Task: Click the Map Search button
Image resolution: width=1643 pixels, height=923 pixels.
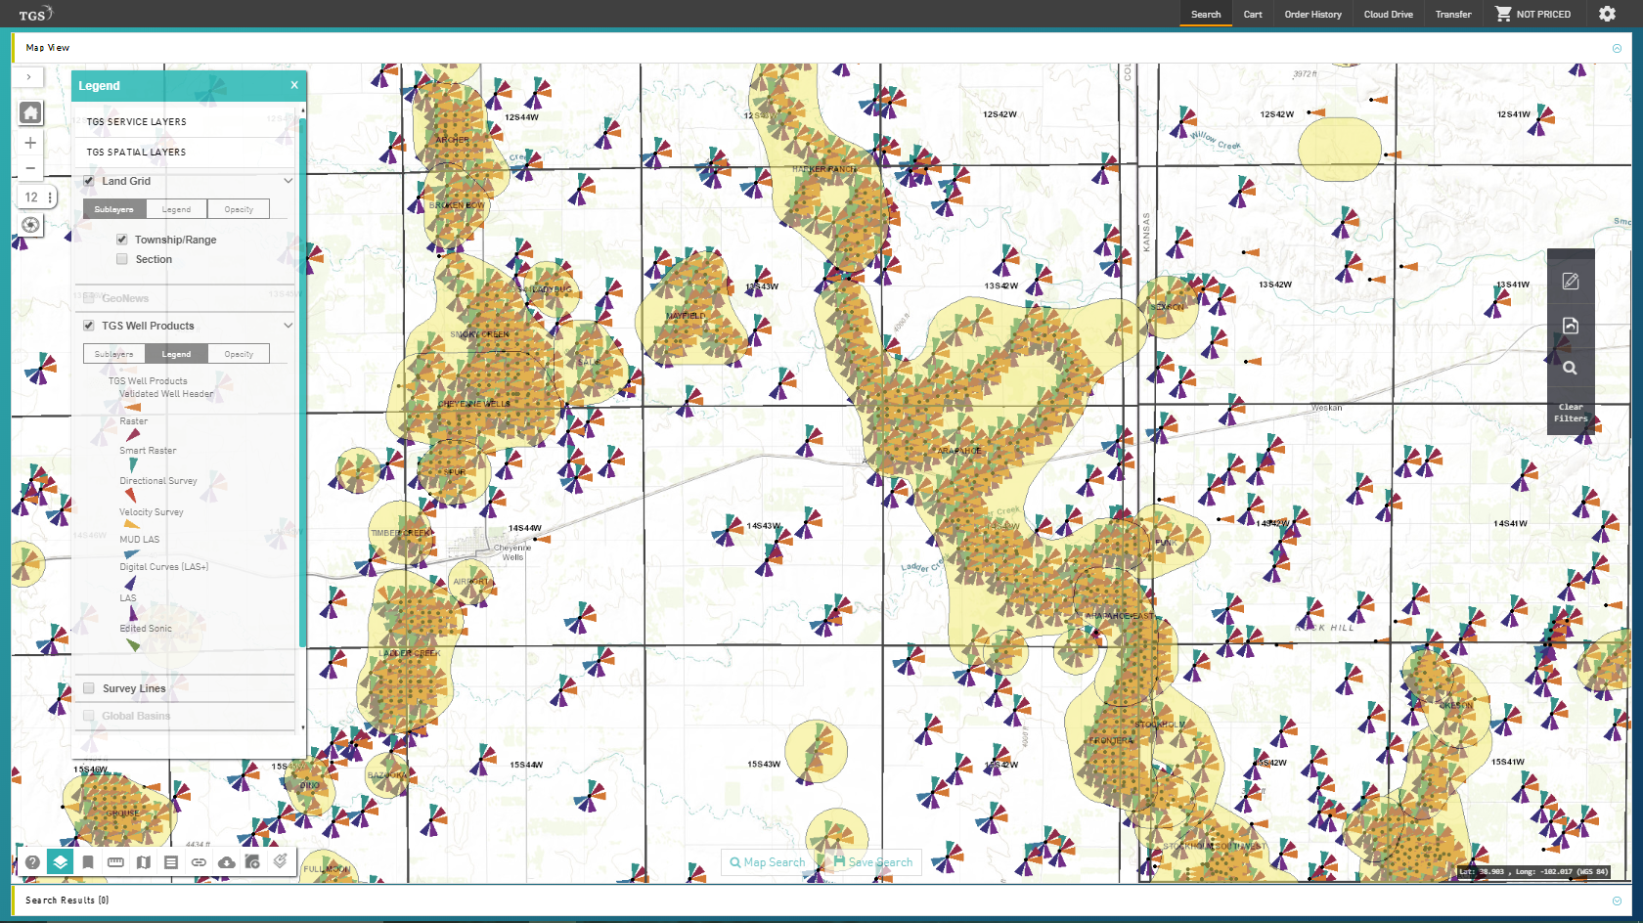Action: click(x=768, y=862)
